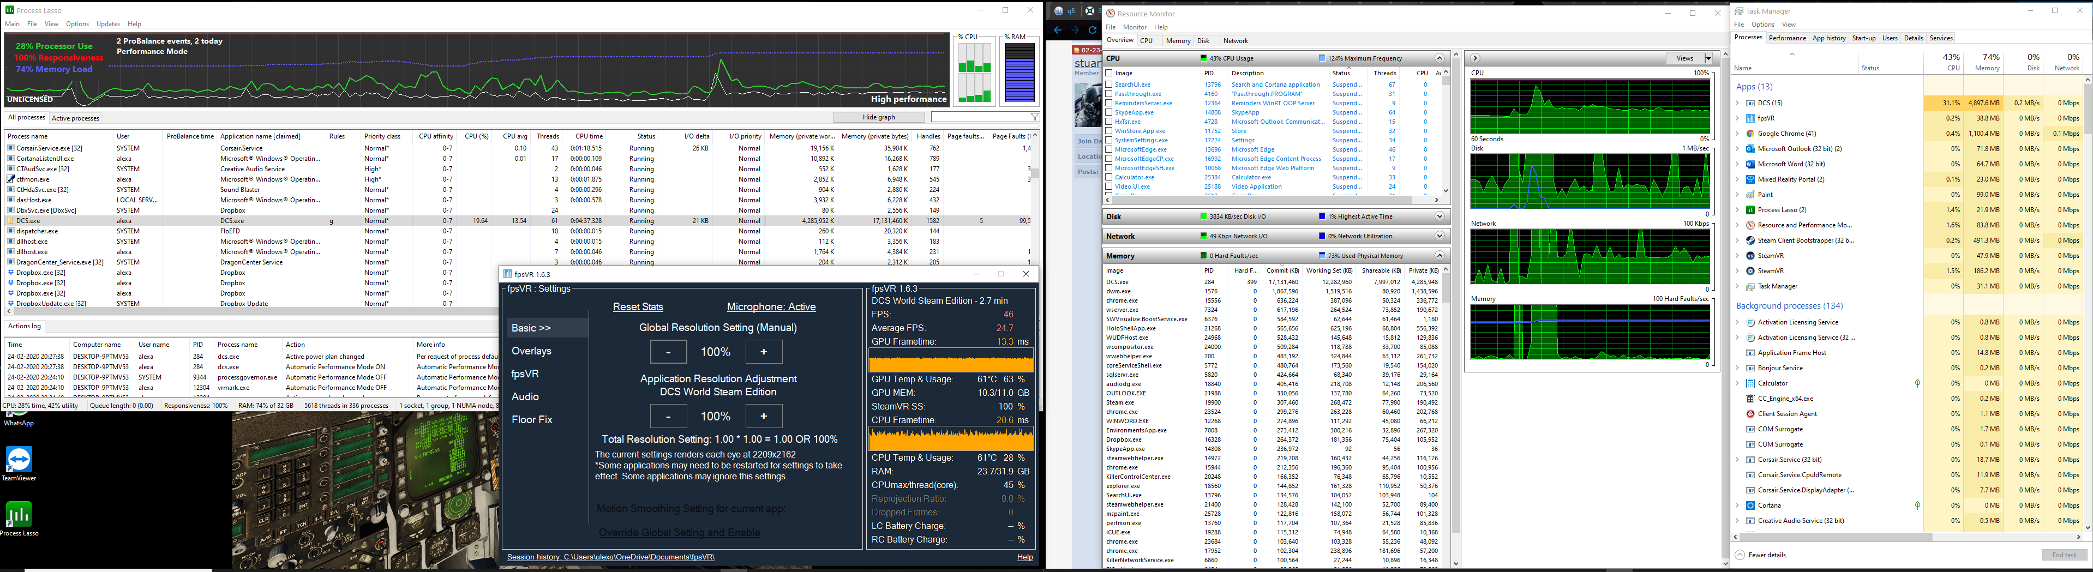Click the DCS.exe process icon in Process Lasso
2093x572 pixels.
[x=10, y=220]
